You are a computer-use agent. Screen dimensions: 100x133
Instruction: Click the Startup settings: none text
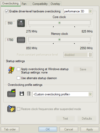point(34,72)
